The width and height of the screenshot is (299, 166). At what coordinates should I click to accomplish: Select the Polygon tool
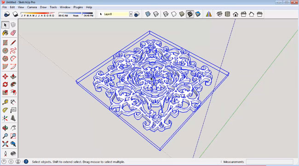(5, 59)
